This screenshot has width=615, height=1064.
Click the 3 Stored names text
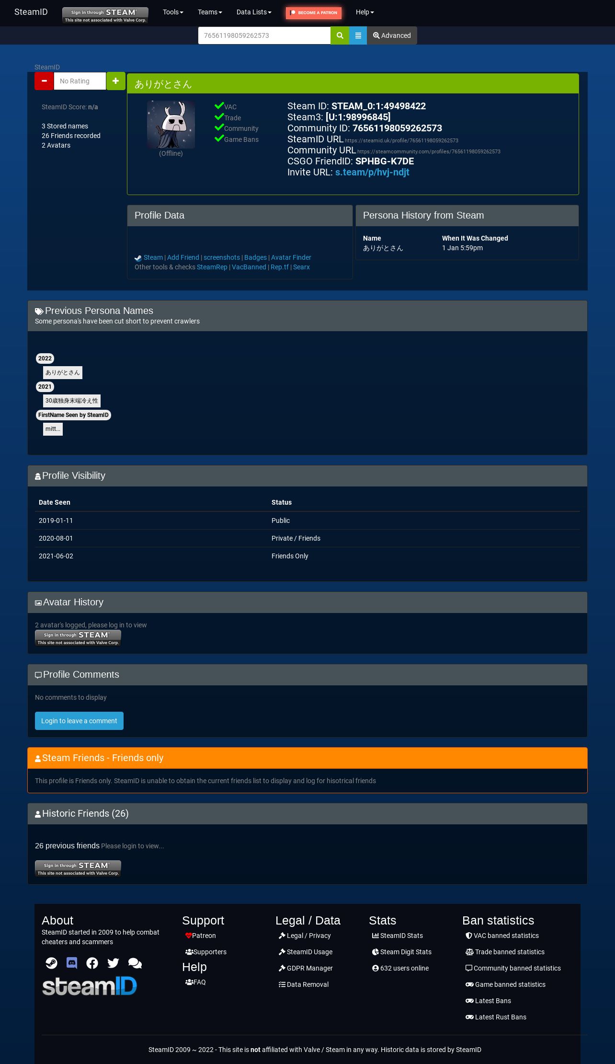(x=65, y=126)
